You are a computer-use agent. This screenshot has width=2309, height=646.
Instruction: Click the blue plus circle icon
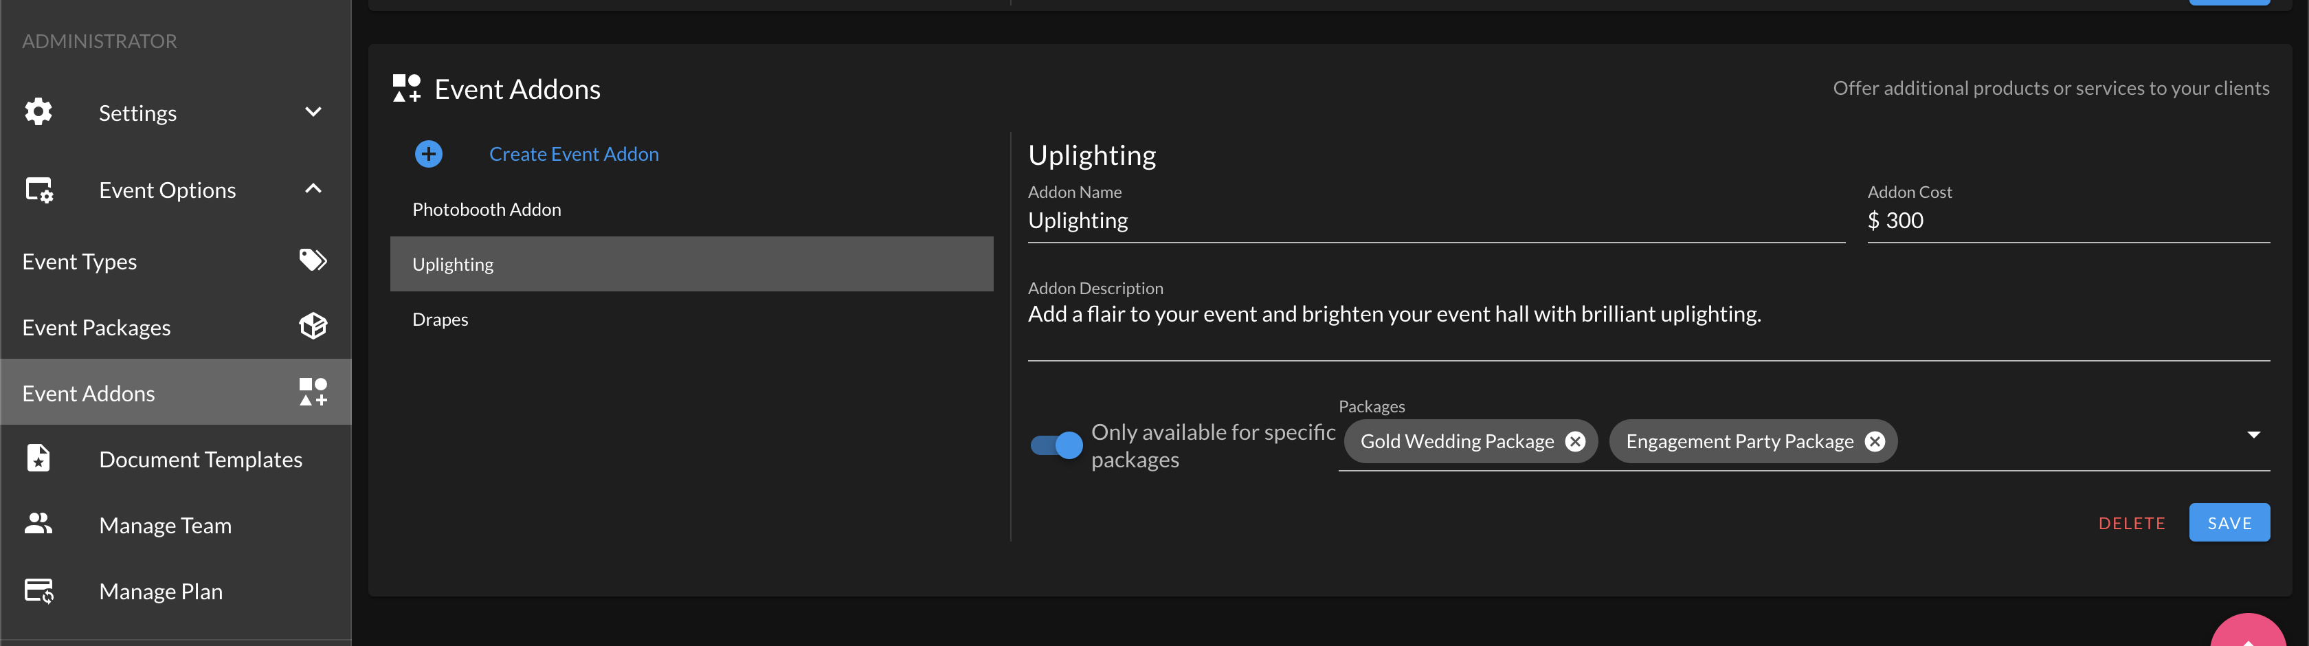428,154
